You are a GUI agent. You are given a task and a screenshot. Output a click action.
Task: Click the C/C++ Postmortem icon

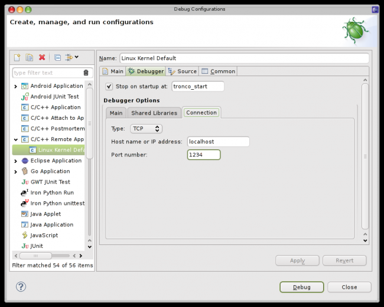[25, 129]
